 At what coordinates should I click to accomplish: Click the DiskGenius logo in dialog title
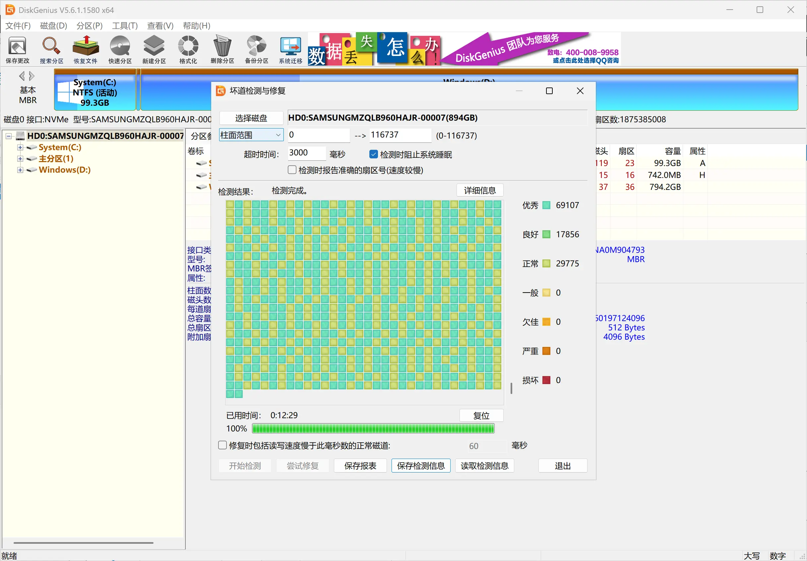click(220, 91)
